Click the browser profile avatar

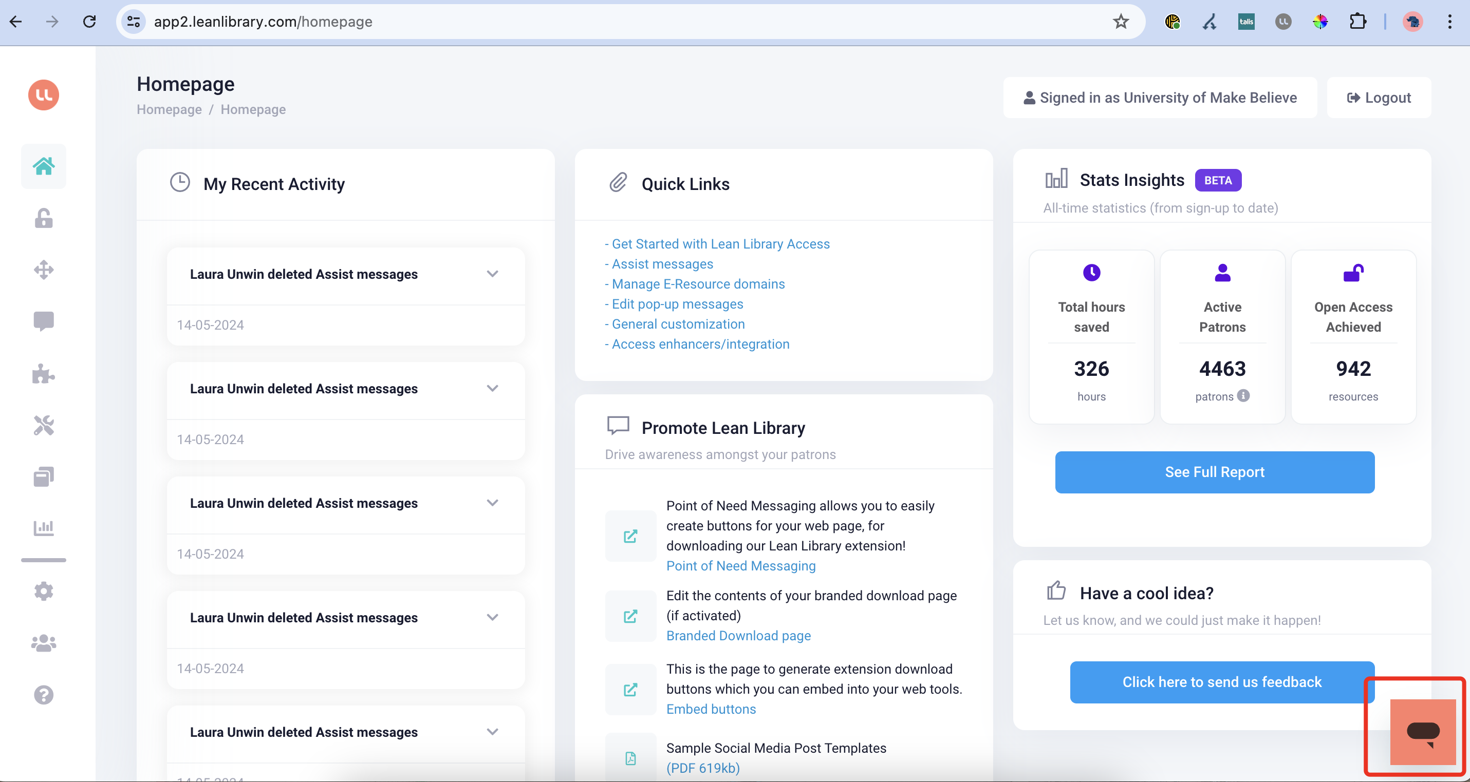1412,22
